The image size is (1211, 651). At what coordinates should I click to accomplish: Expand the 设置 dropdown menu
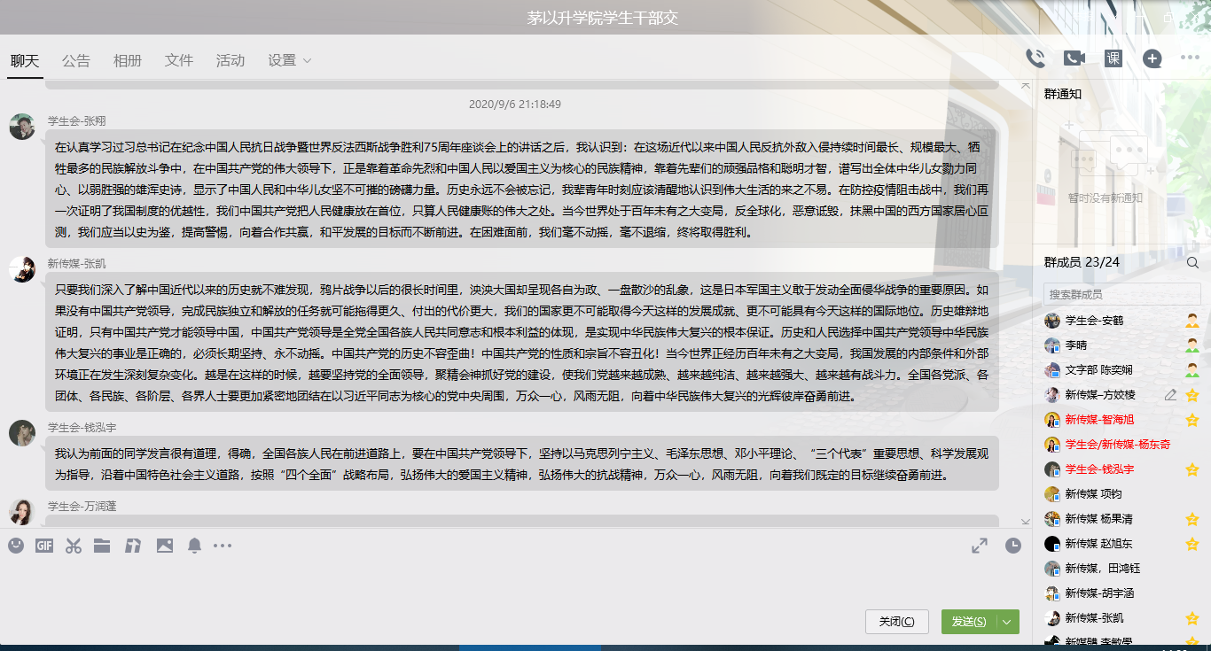click(x=290, y=60)
